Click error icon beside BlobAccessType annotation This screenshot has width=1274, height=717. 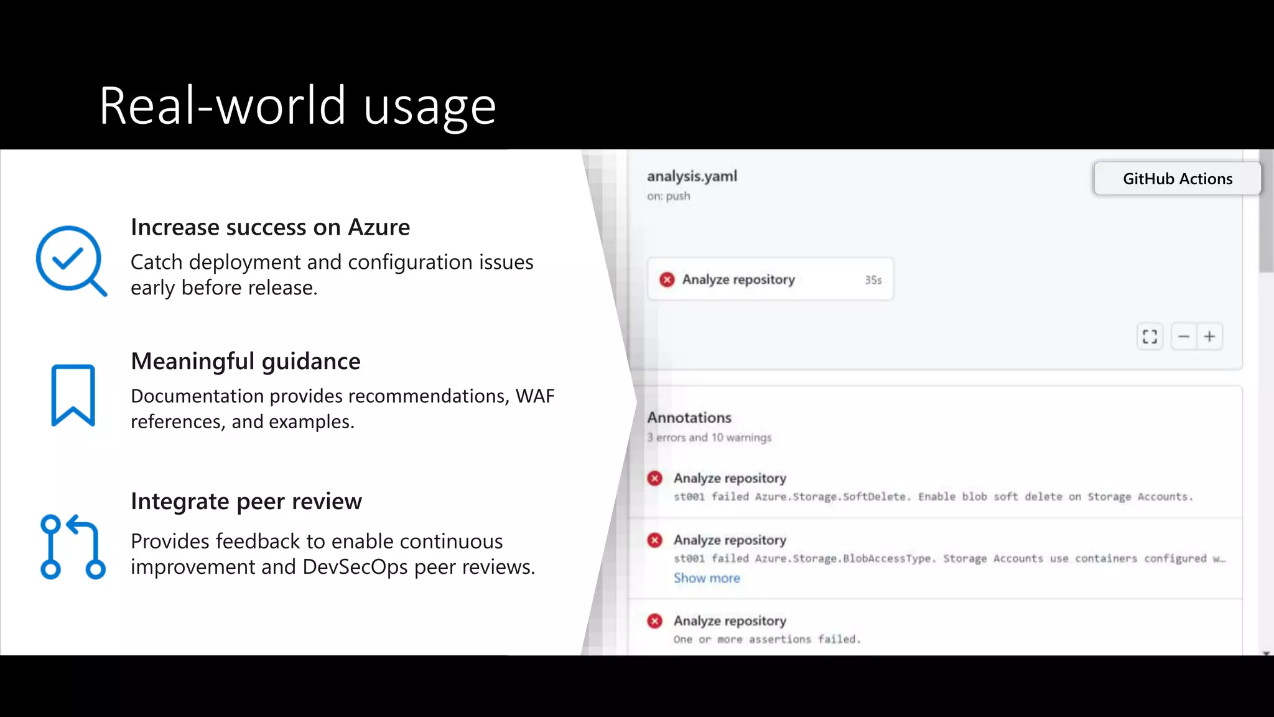coord(654,540)
